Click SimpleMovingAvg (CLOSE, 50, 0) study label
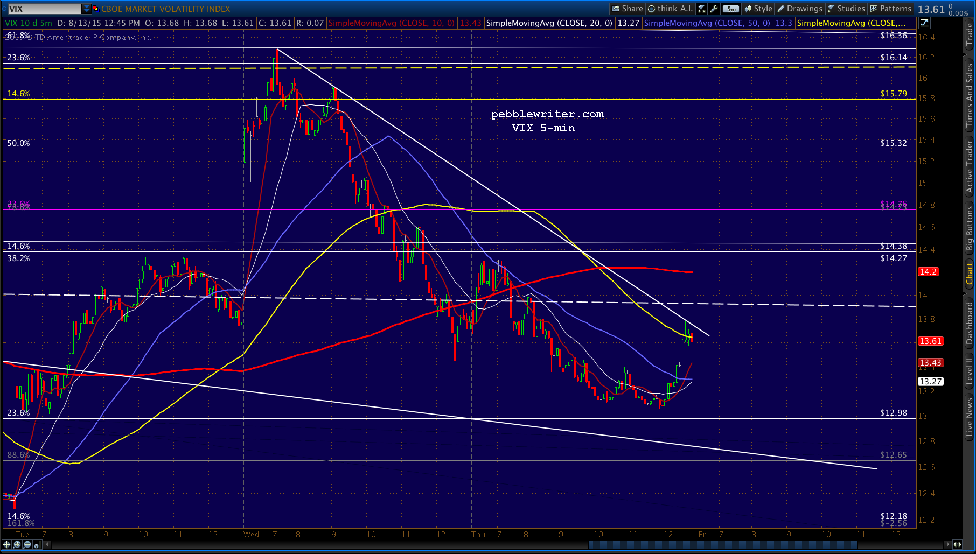 point(707,23)
